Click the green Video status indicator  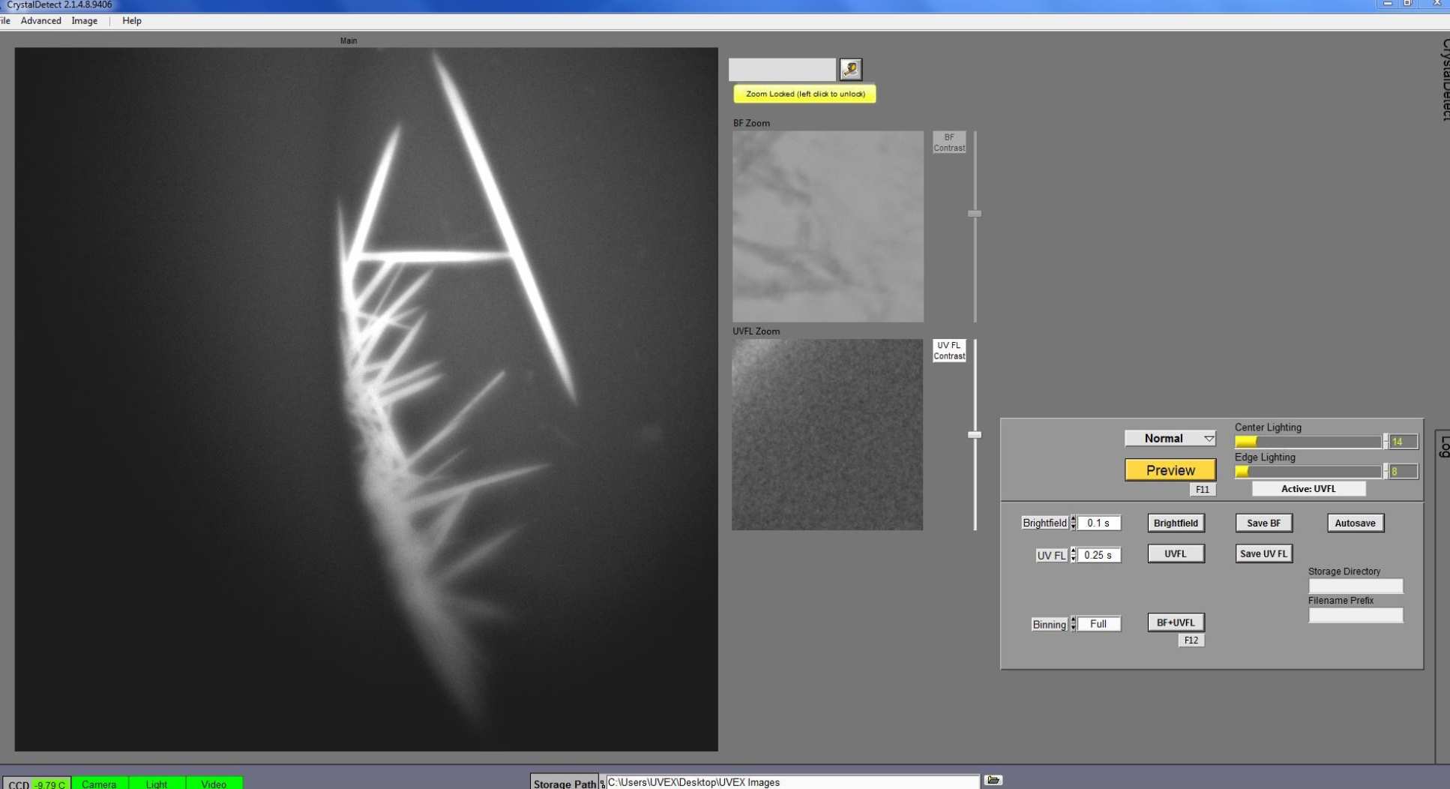214,784
